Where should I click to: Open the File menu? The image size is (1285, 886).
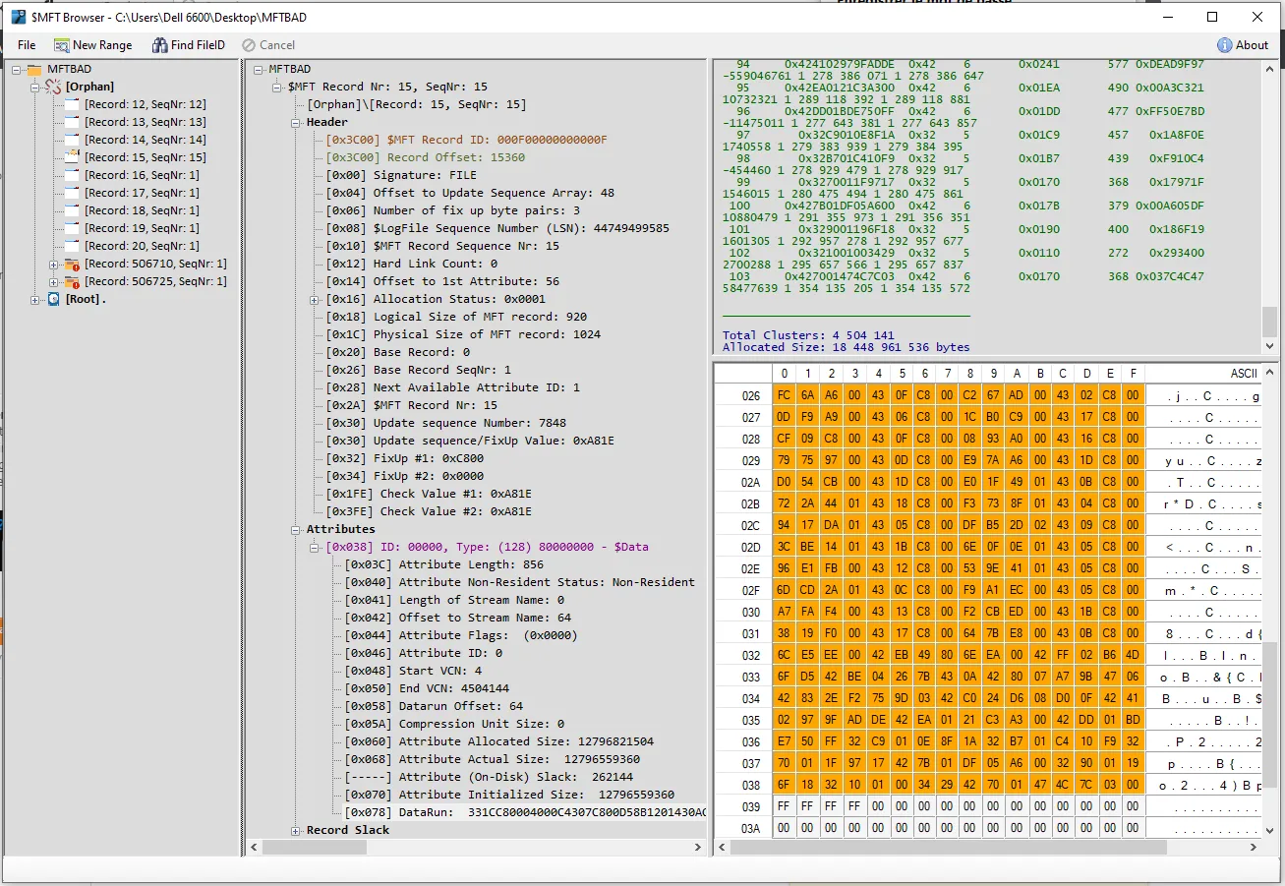click(x=27, y=45)
